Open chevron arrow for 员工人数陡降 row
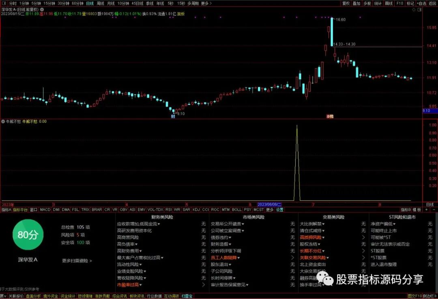This screenshot has width=438, height=299. tap(292, 257)
